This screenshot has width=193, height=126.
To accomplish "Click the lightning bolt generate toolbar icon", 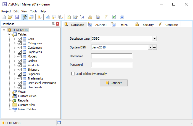I will [x=106, y=17].
